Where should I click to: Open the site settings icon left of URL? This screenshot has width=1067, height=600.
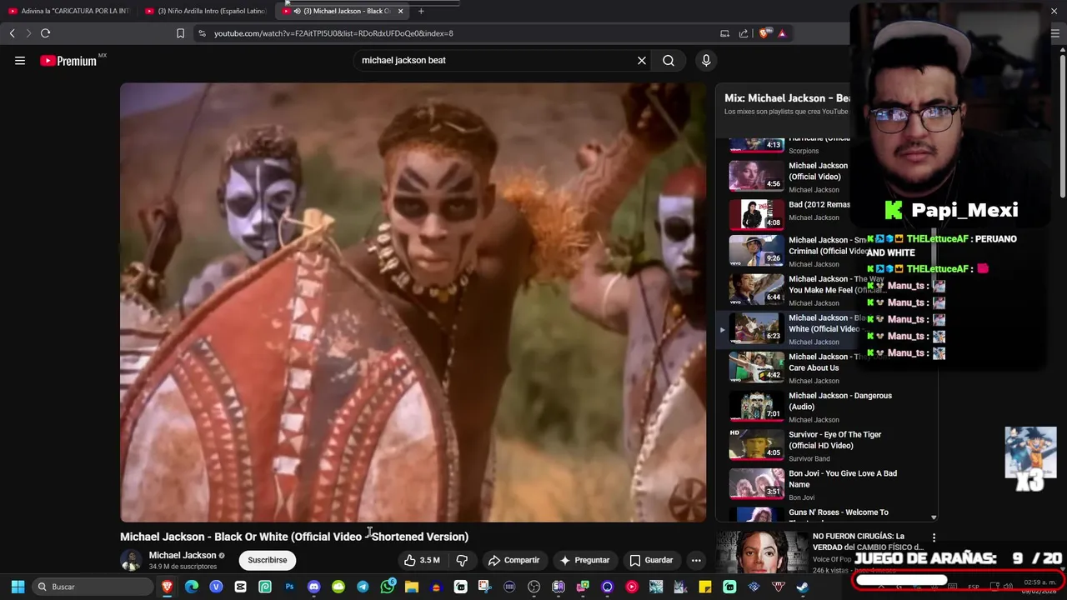201,33
